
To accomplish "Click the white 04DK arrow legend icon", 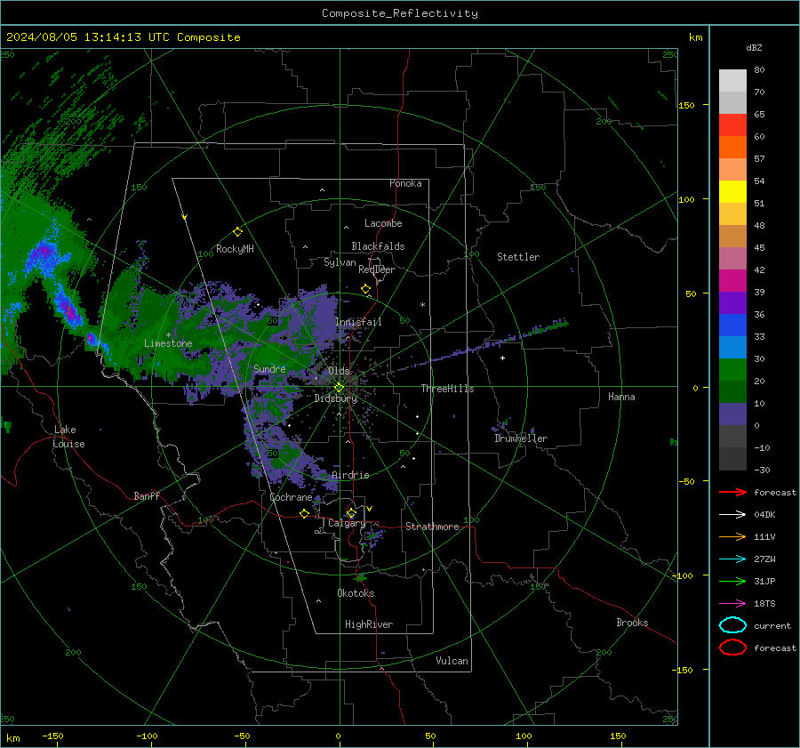I will pos(732,514).
